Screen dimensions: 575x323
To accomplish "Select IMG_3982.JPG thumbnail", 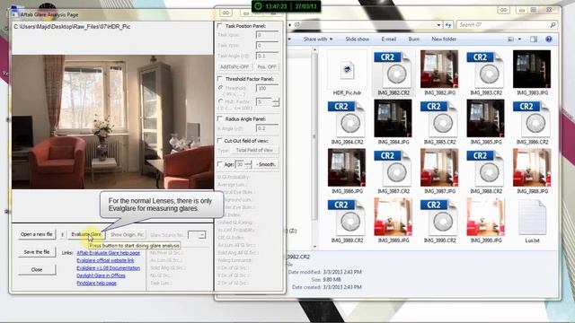I will pos(439,69).
